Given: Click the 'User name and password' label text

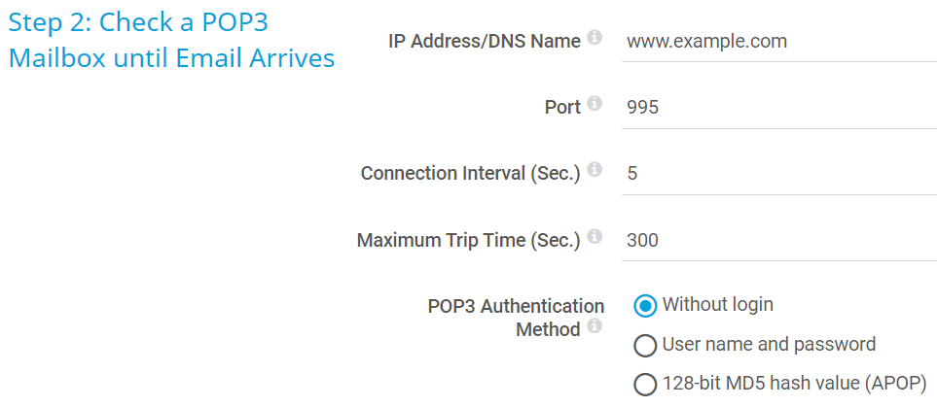Looking at the screenshot, I should click(769, 345).
